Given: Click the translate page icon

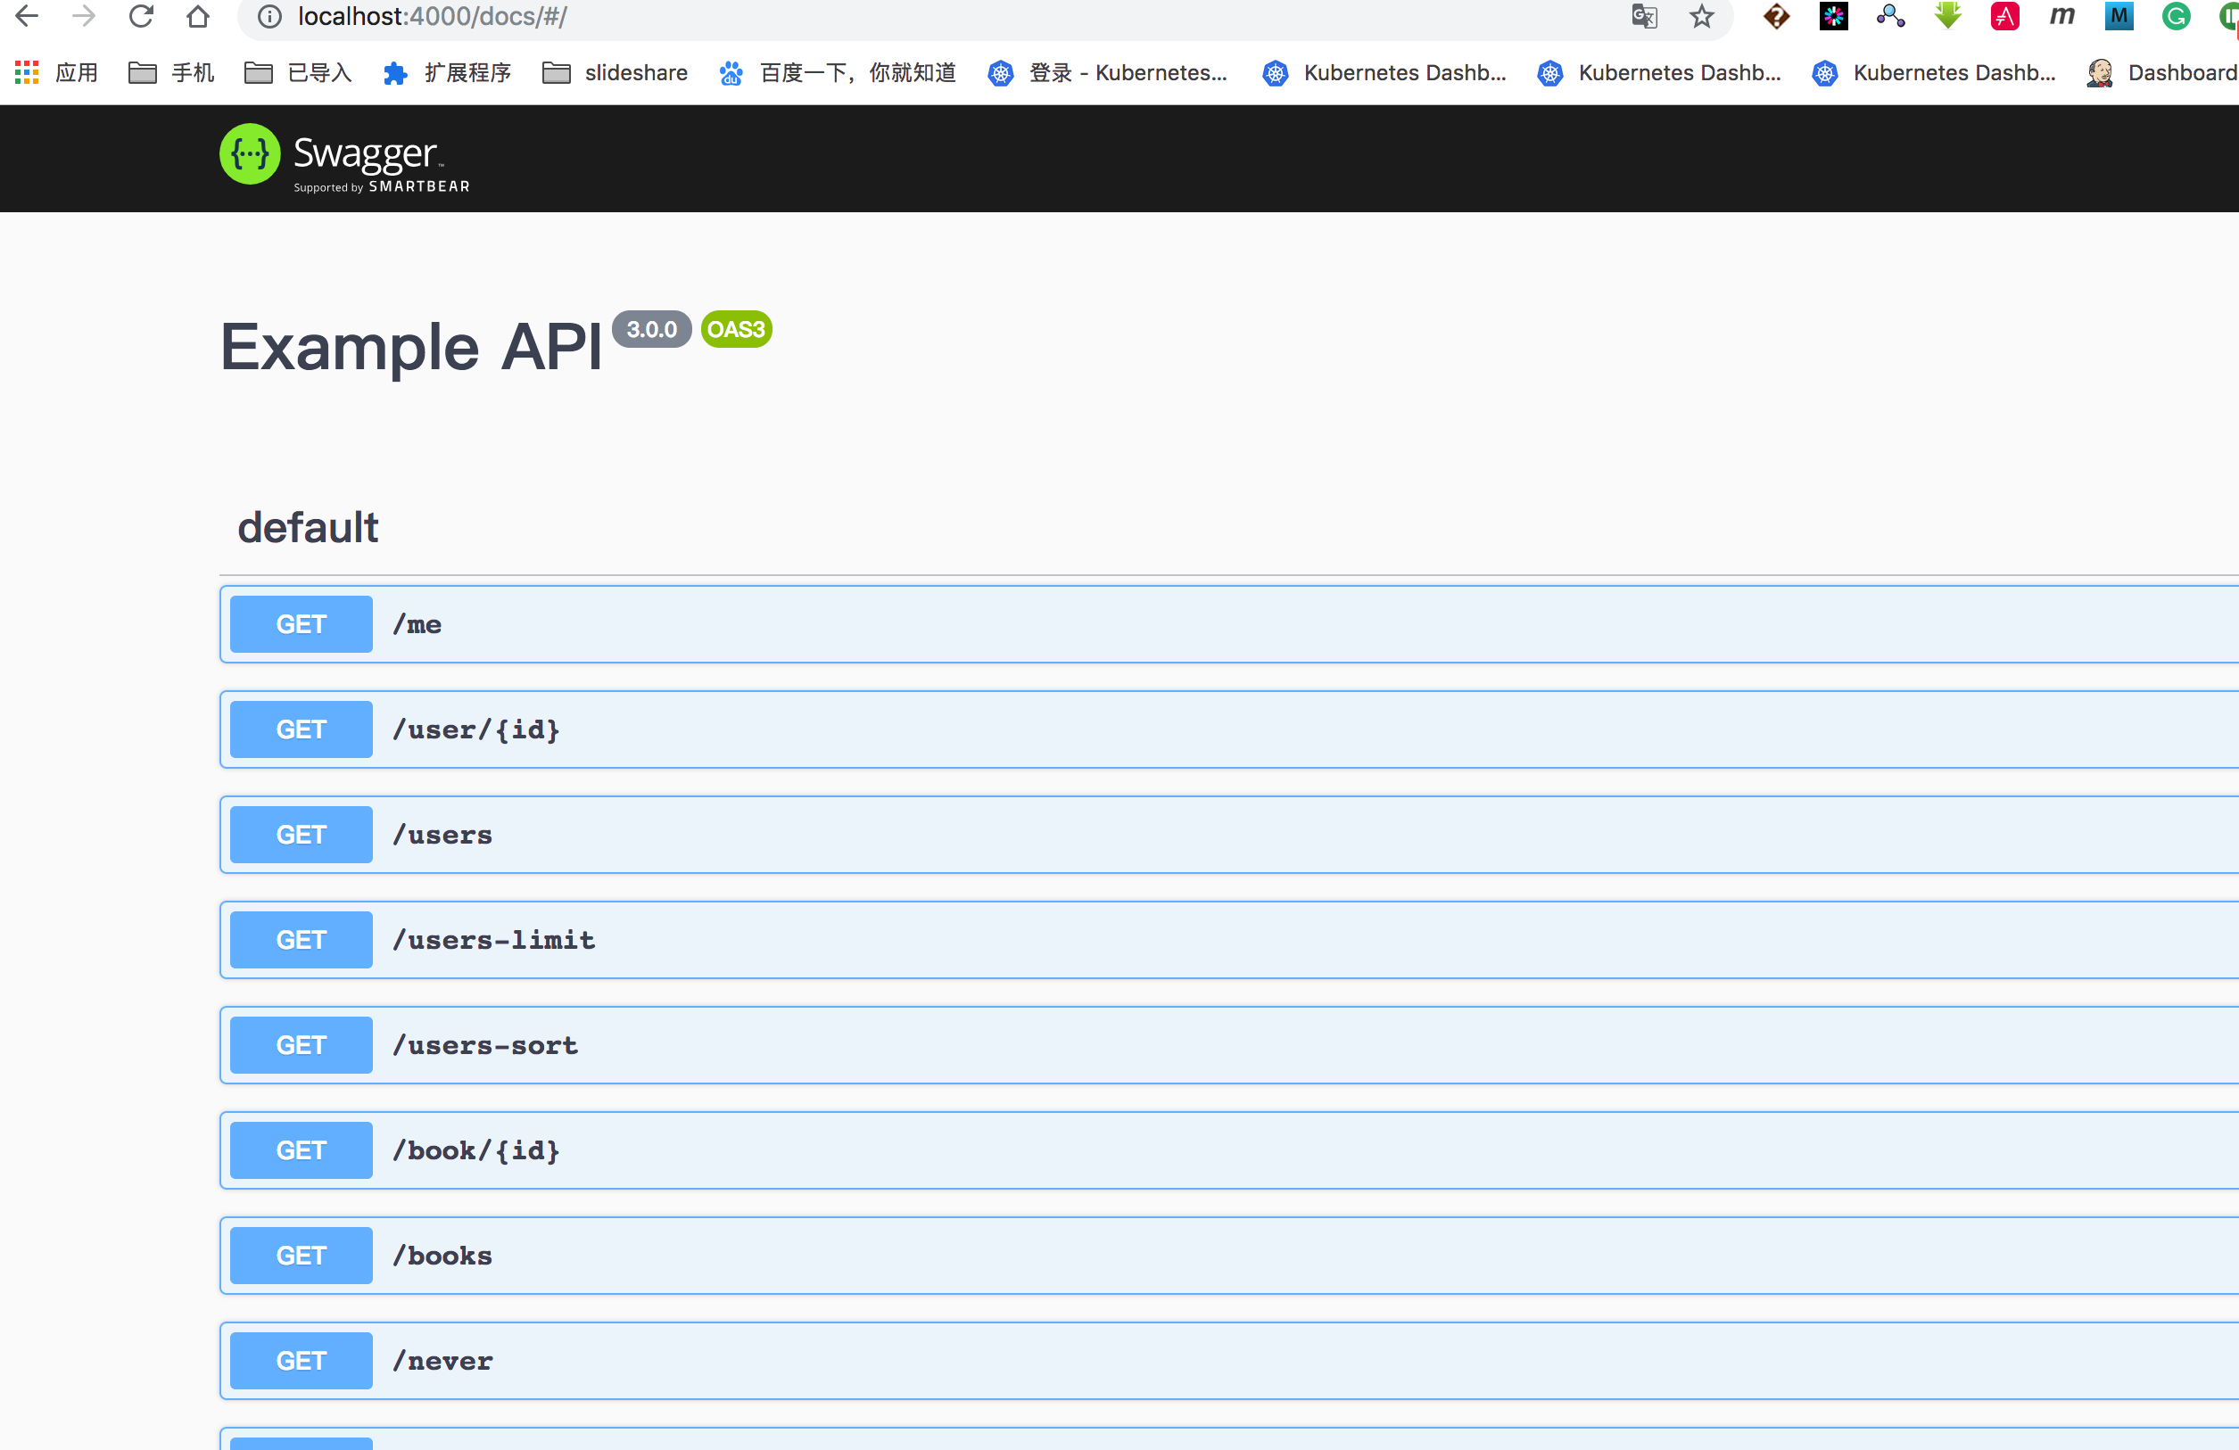Looking at the screenshot, I should tap(1644, 17).
